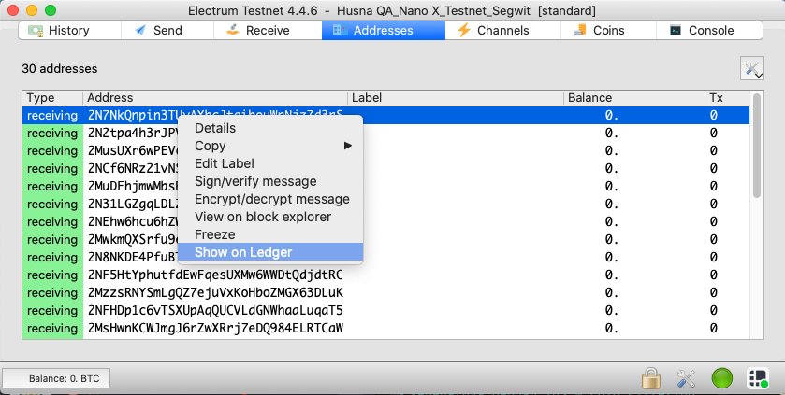Screen dimensions: 785x395
Task: Minimize Electrum using the yellow button
Action: click(32, 10)
